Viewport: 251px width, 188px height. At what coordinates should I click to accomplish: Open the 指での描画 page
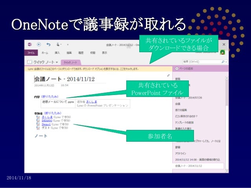tap(181, 110)
